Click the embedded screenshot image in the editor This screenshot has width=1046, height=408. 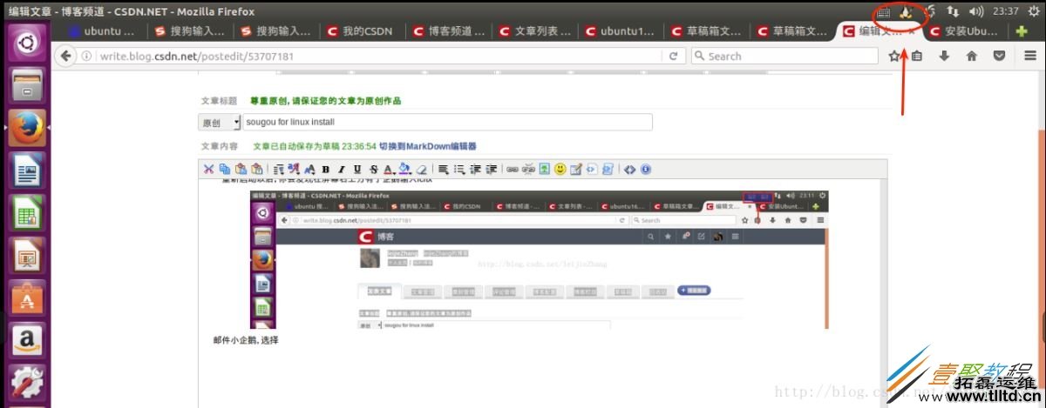point(539,259)
